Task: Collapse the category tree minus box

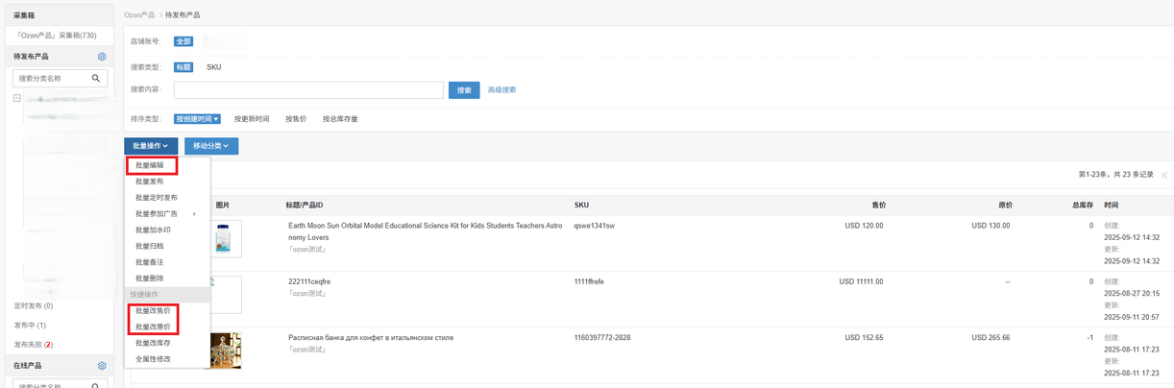Action: [x=17, y=98]
